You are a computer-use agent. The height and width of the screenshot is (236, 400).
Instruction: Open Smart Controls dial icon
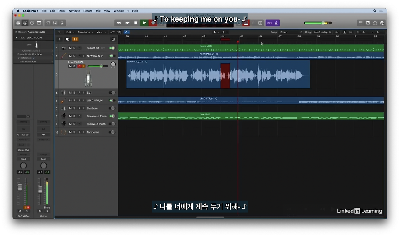48,23
